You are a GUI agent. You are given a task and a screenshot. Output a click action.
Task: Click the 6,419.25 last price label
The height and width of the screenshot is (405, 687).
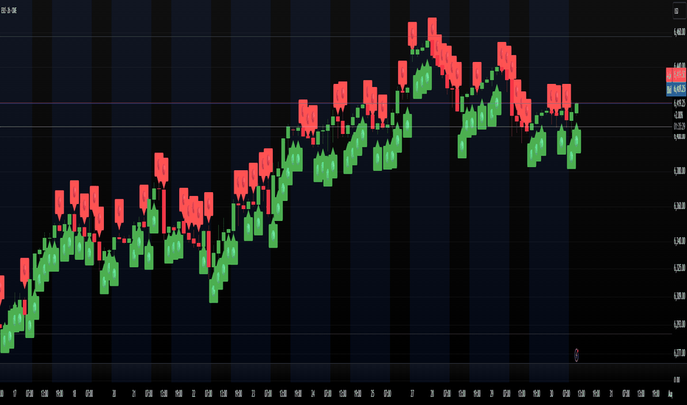pyautogui.click(x=680, y=103)
